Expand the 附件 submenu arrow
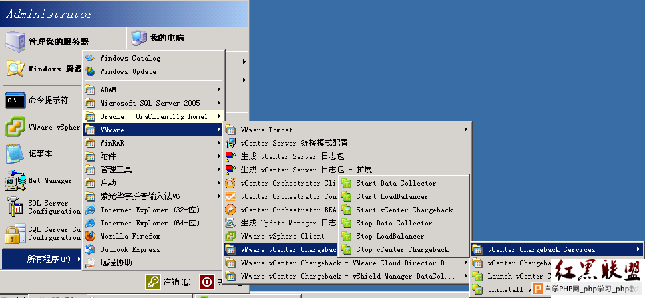 click(219, 156)
